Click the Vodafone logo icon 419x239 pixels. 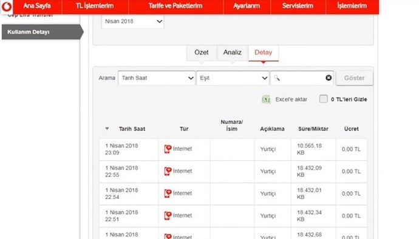click(7, 7)
